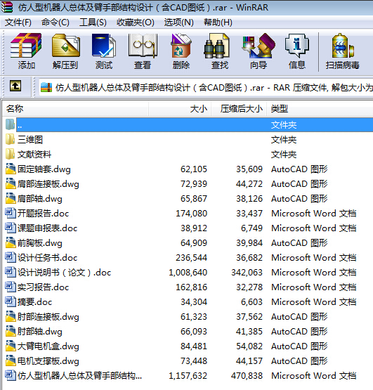Click the WinRAR title bar app icon
This screenshot has height=390, width=373.
click(7, 7)
